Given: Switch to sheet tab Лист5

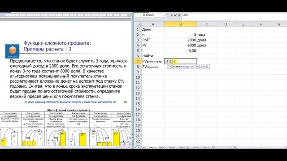Looking at the screenshot, I should coord(172,147).
